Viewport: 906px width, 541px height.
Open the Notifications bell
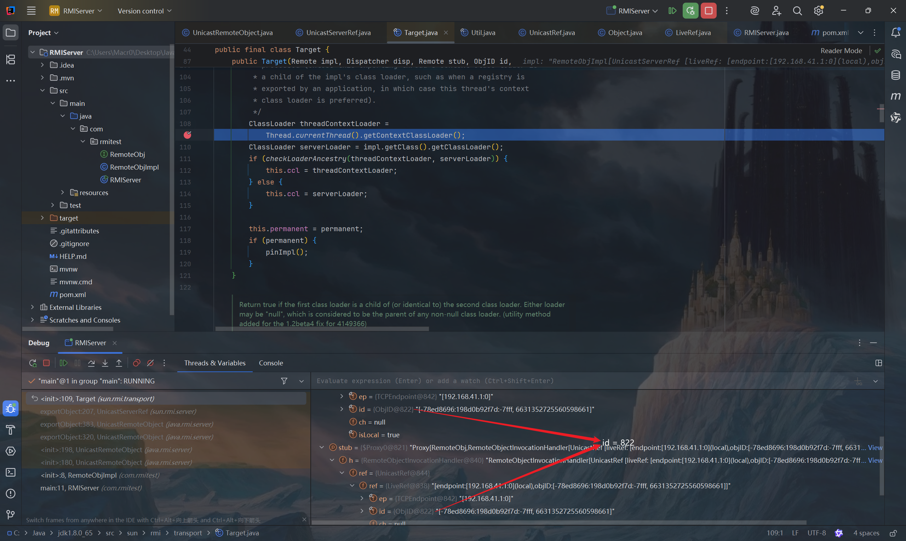point(895,33)
